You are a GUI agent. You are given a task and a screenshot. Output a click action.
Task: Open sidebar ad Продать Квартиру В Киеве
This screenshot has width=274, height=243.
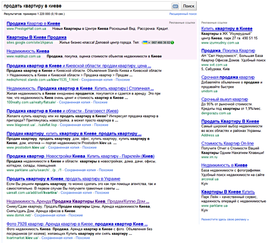click(230, 121)
